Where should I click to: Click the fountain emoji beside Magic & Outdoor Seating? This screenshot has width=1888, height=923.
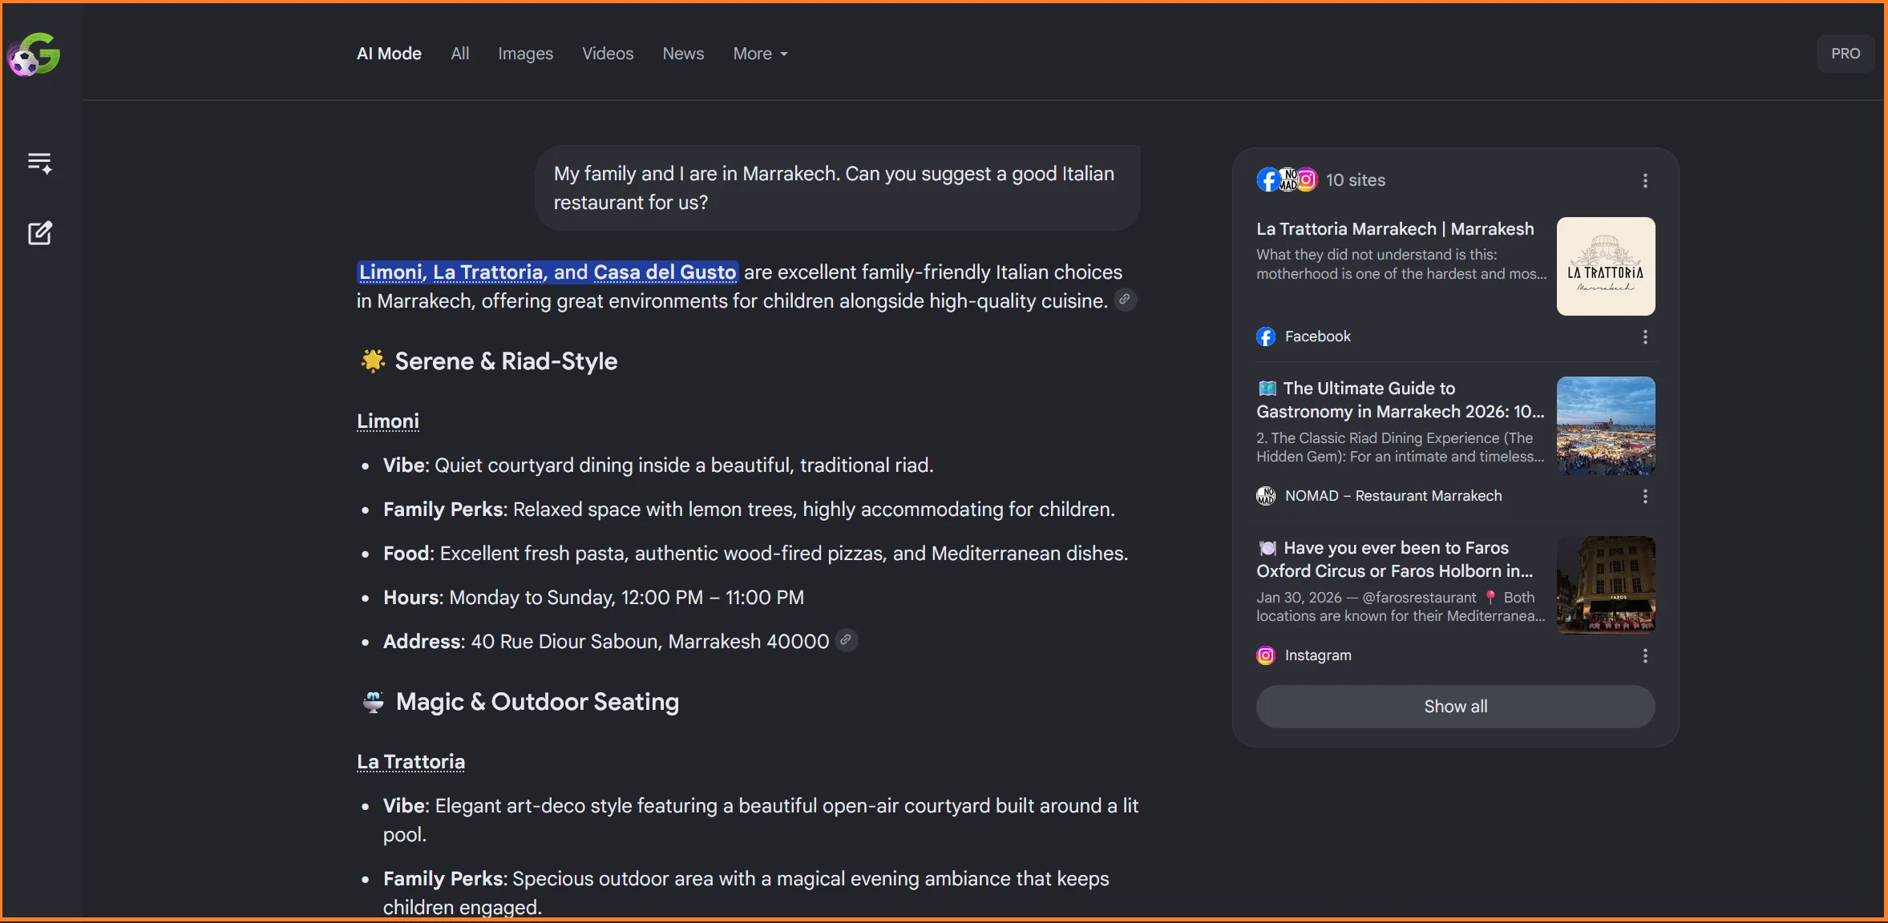pos(373,702)
